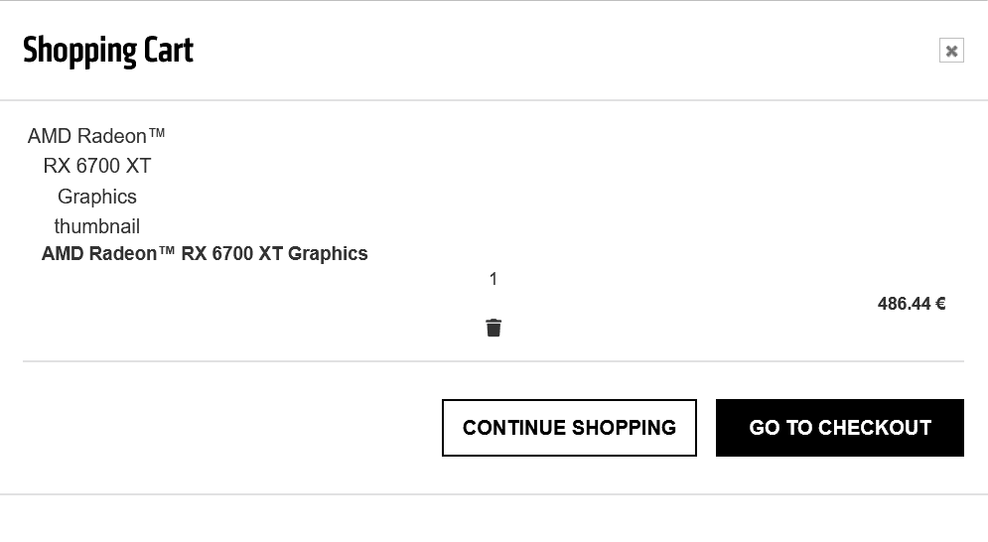988x542 pixels.
Task: Click the 486.44 € price
Action: 911,304
